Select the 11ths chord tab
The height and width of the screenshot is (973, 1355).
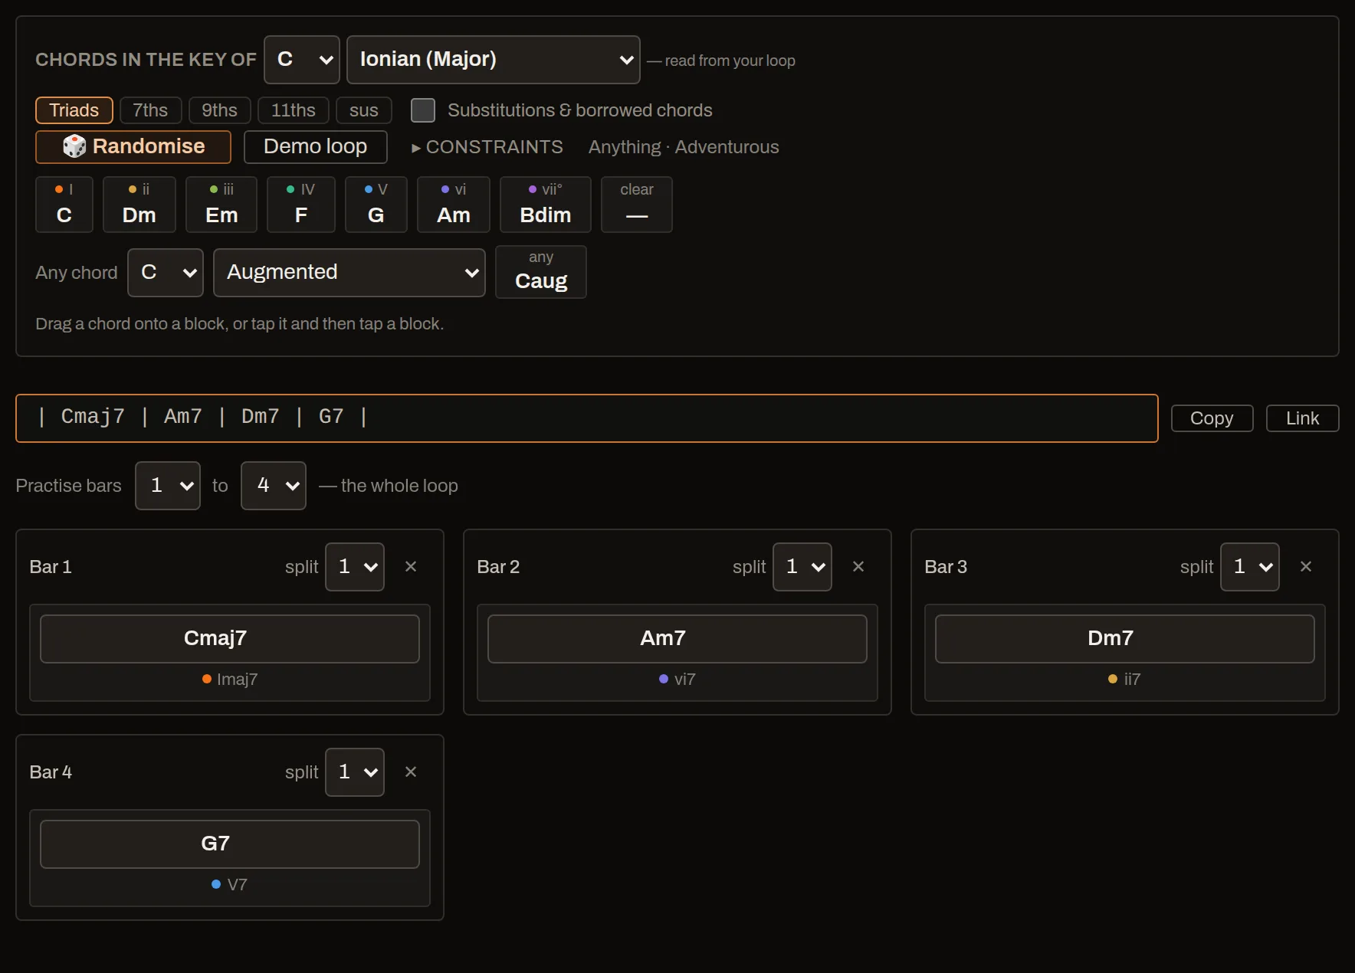point(294,110)
